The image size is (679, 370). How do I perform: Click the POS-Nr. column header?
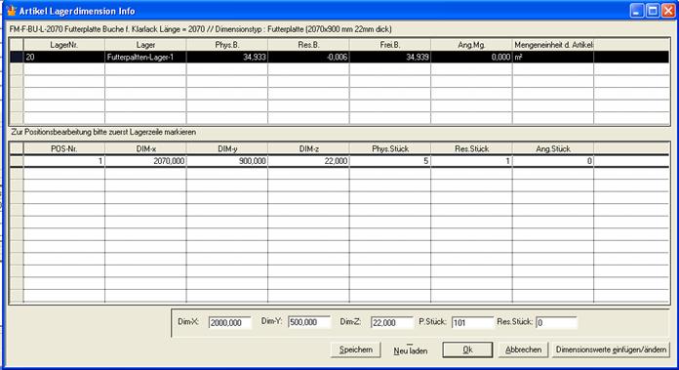64,148
